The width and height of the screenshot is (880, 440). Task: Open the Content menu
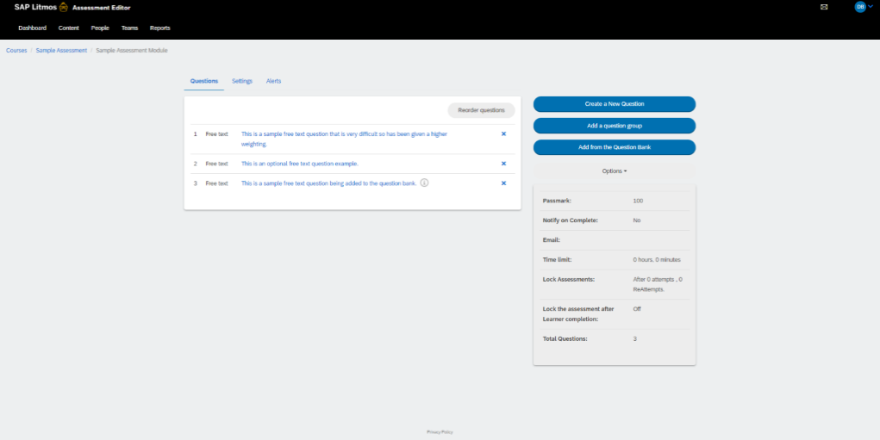coord(68,28)
